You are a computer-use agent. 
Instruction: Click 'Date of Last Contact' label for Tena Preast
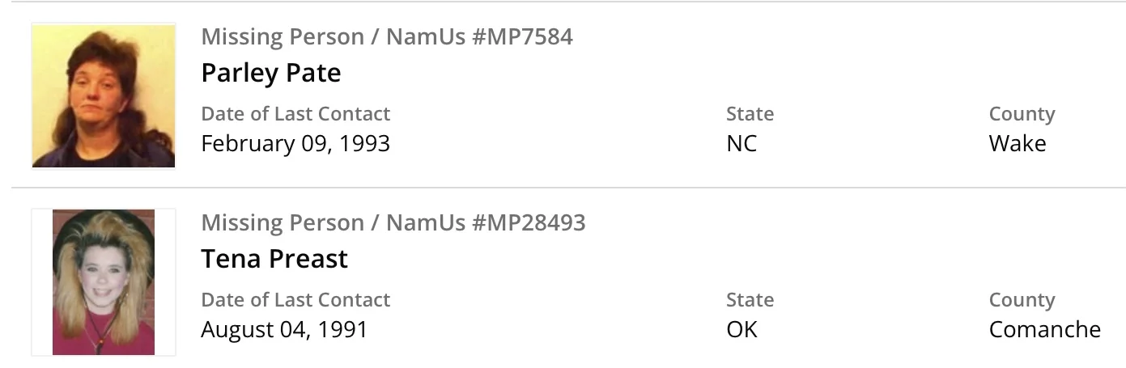click(295, 300)
